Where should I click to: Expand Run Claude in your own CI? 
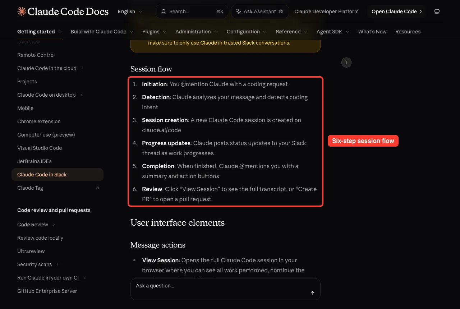(x=84, y=278)
